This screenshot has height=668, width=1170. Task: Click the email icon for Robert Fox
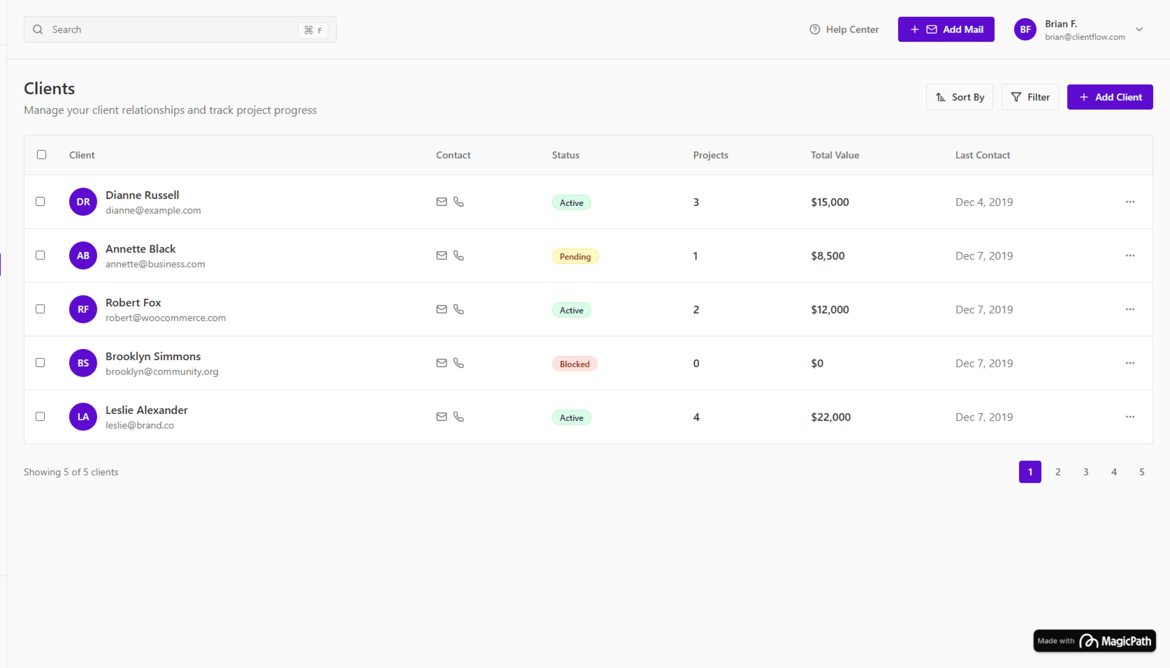tap(441, 309)
